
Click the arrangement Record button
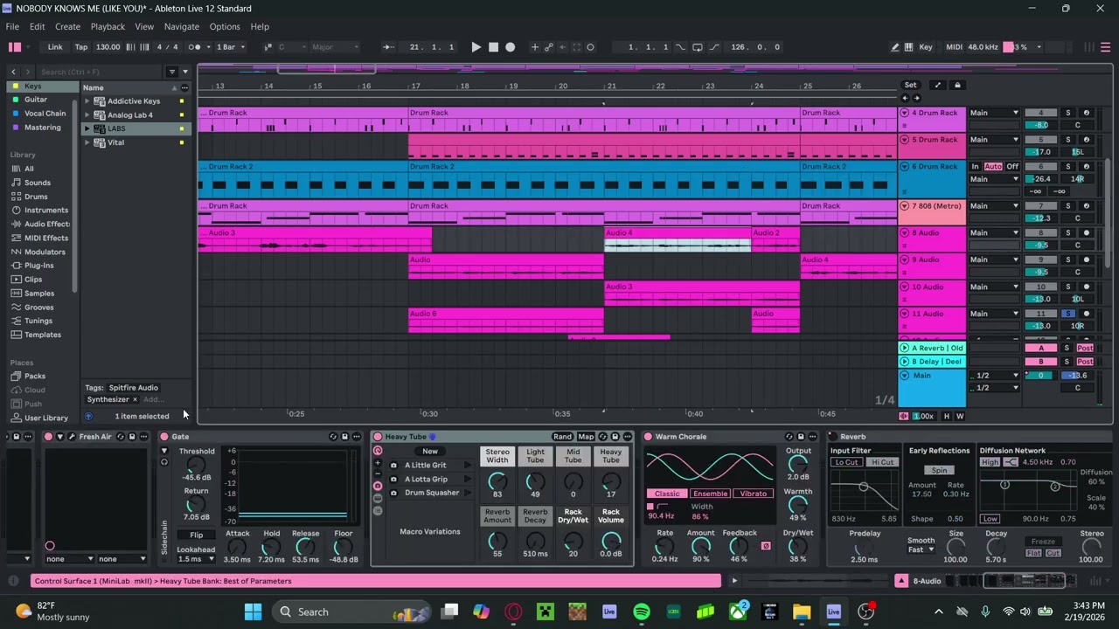click(x=511, y=47)
